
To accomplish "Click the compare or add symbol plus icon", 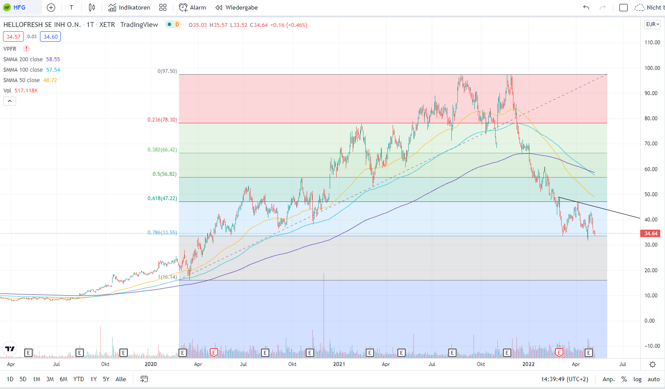I will (51, 7).
